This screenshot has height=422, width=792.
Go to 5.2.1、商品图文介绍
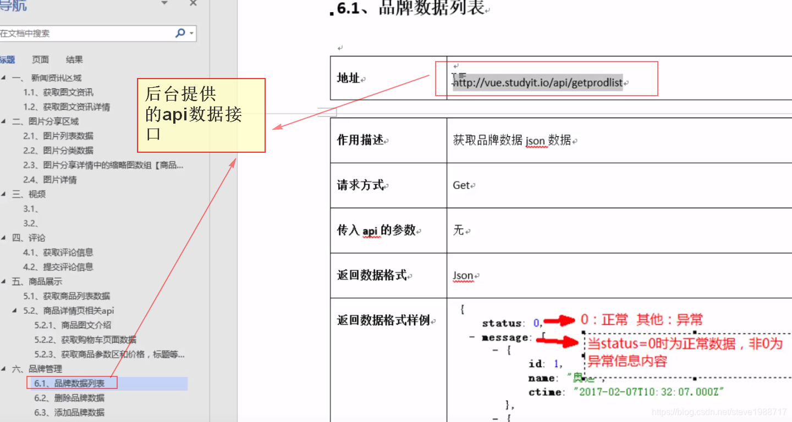(x=73, y=325)
